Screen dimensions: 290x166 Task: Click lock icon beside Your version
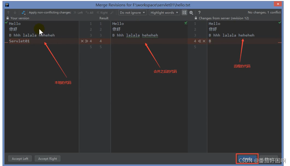click(8, 18)
